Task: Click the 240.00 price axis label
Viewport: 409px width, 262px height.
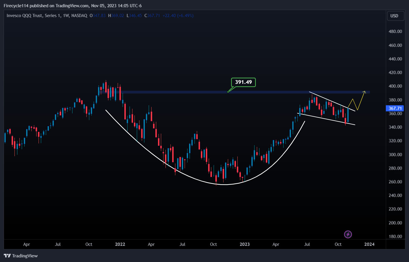Action: (395, 195)
